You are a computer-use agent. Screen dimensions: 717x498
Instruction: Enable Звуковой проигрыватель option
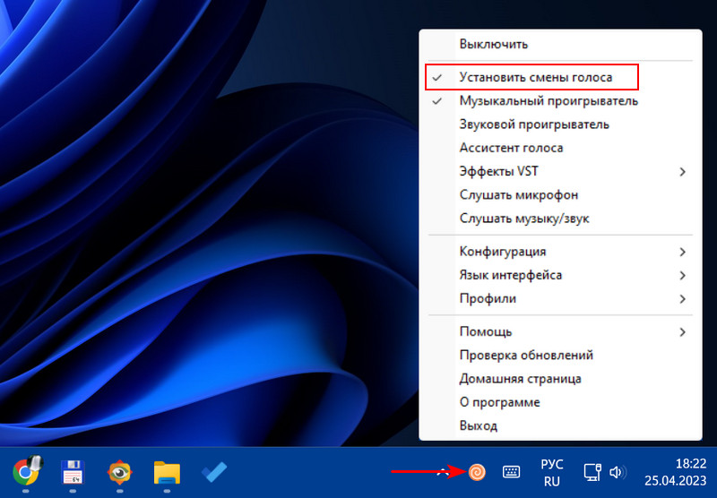(x=560, y=124)
